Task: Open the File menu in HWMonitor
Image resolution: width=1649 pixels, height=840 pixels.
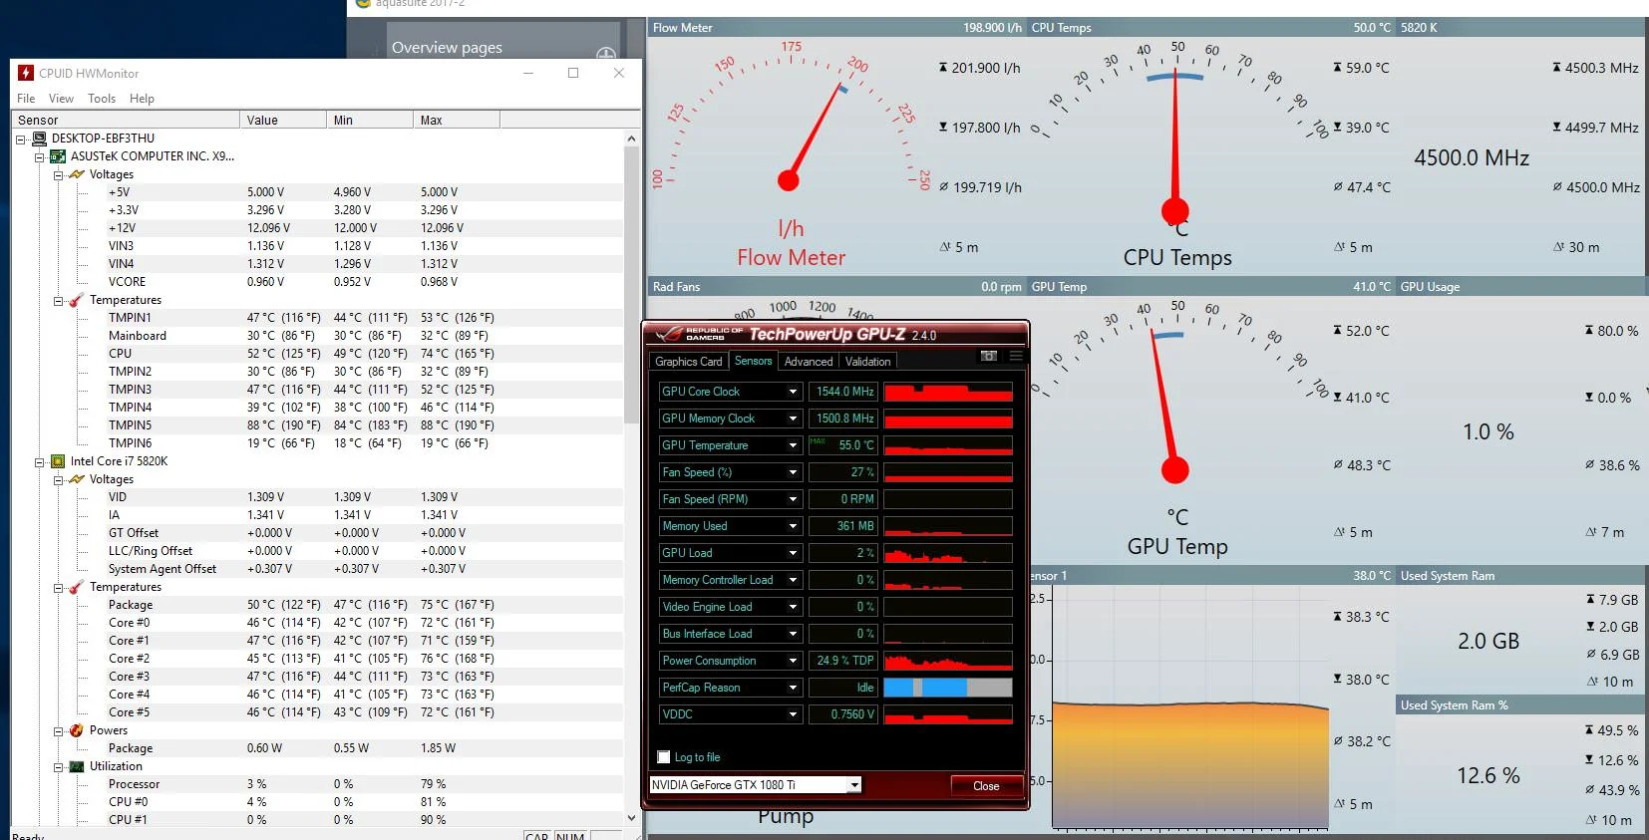Action: pyautogui.click(x=26, y=99)
